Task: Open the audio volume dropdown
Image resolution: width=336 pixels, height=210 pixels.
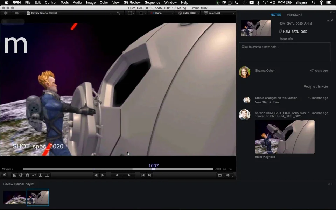Action: pos(230,175)
